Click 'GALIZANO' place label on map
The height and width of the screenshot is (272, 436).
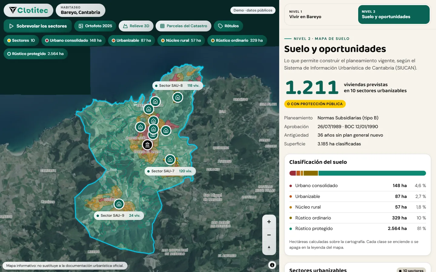pos(48,171)
